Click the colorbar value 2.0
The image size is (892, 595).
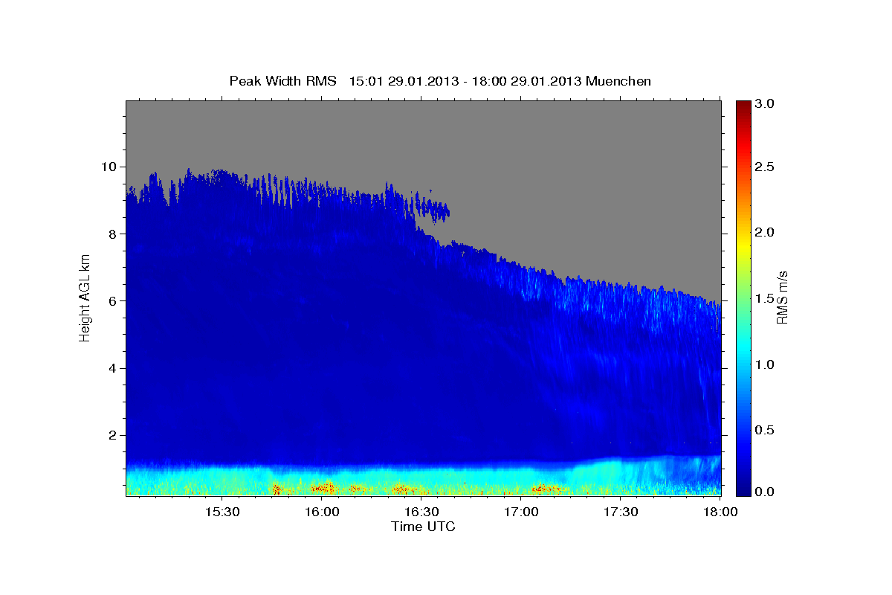(765, 232)
